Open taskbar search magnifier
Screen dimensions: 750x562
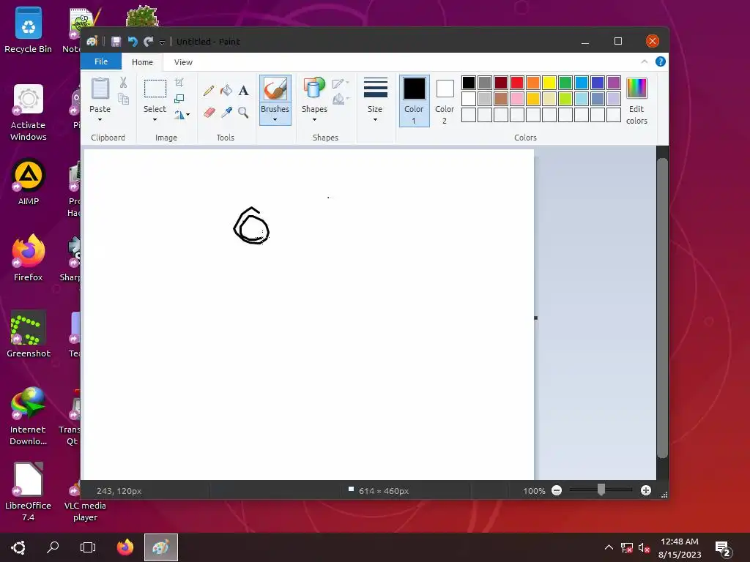(53, 547)
